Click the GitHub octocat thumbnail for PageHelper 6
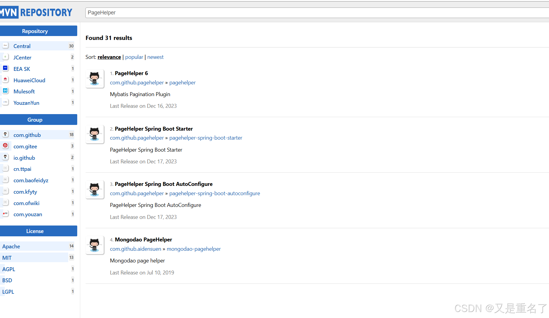This screenshot has height=318, width=549. [95, 79]
